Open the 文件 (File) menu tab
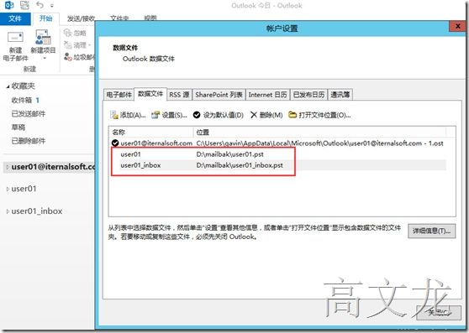This screenshot has height=333, width=469. pyautogui.click(x=15, y=18)
